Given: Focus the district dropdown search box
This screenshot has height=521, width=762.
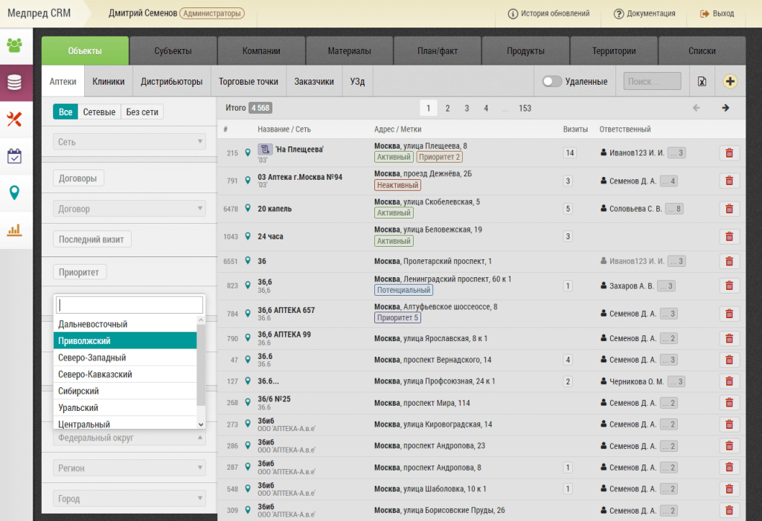Looking at the screenshot, I should [x=129, y=305].
